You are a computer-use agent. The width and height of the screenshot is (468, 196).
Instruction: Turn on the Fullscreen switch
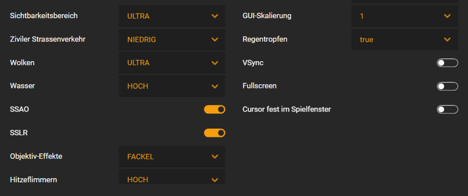coord(447,86)
